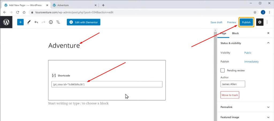Click the Start writing placeholder block
Screen dimensions: 274x121
coord(78,103)
